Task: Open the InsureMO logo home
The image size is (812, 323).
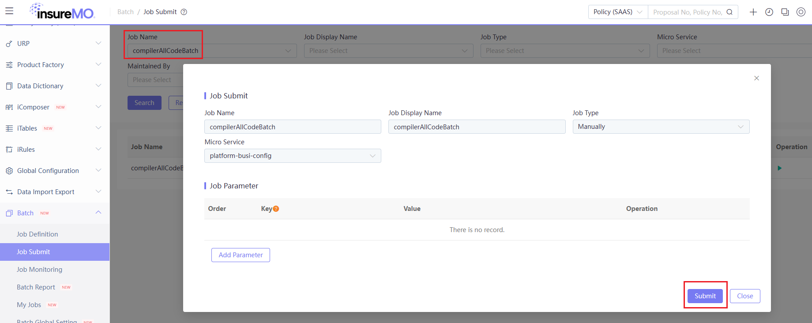Action: coord(62,11)
